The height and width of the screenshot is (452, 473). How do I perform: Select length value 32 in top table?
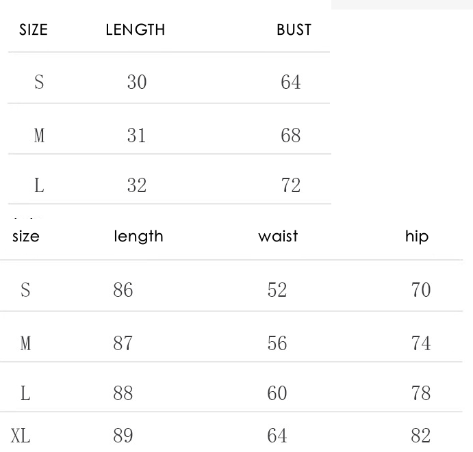[137, 186]
